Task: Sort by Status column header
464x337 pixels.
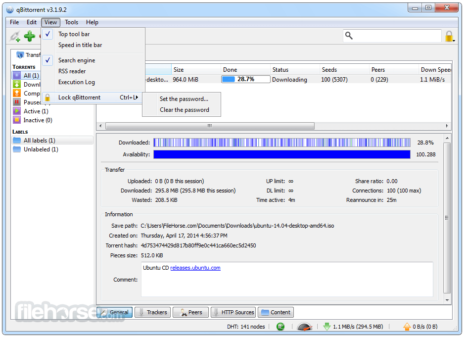Action: click(295, 70)
